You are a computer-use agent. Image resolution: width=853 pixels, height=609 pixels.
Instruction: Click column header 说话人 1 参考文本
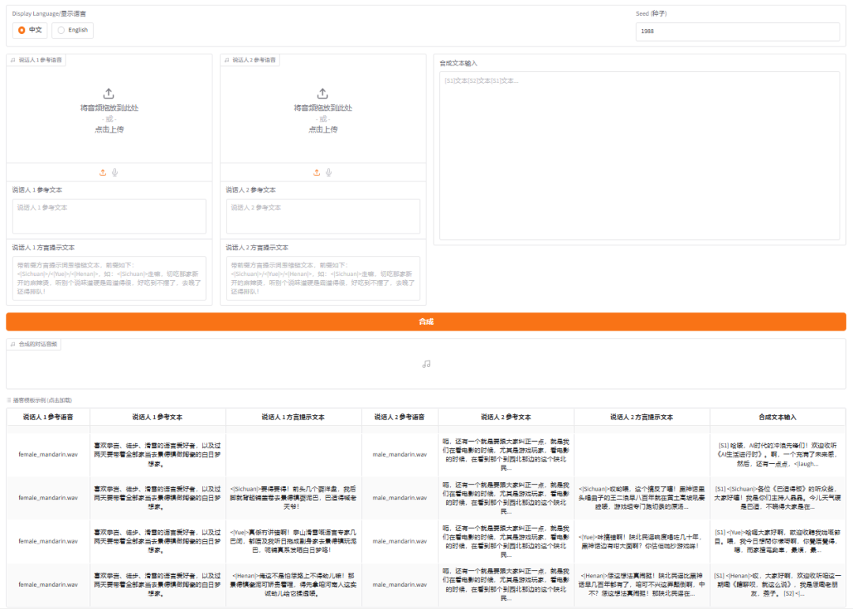tap(157, 417)
